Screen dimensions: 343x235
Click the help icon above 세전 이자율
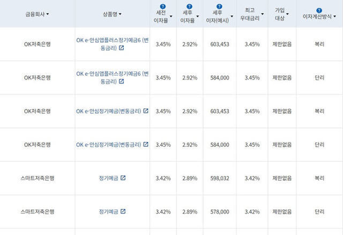[x=162, y=6]
